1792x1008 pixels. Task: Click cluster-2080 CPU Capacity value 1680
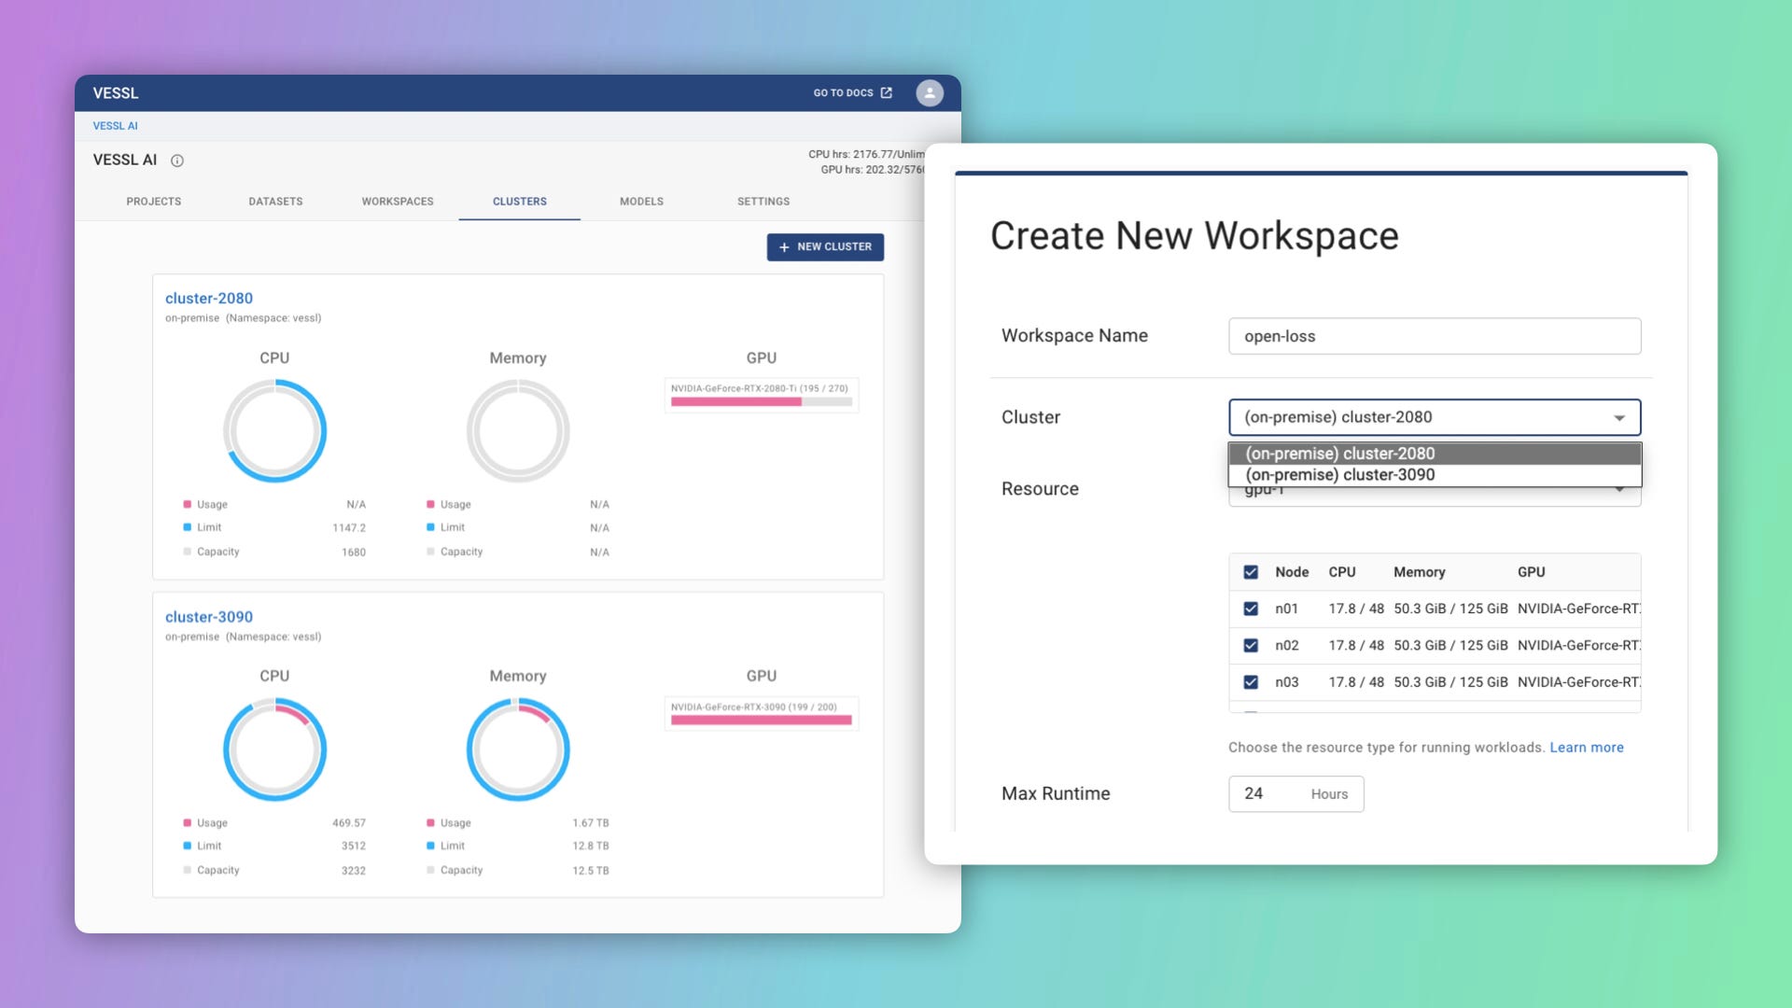pyautogui.click(x=354, y=553)
